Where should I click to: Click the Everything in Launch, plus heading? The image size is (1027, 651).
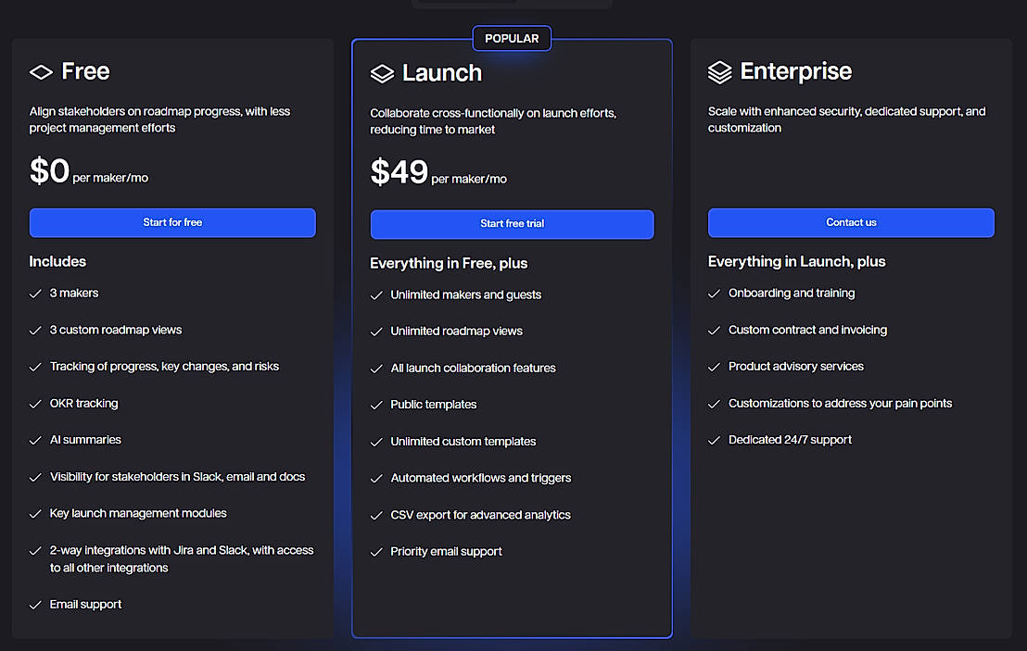click(796, 261)
